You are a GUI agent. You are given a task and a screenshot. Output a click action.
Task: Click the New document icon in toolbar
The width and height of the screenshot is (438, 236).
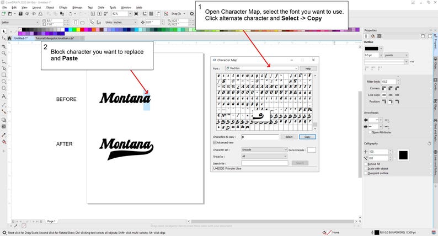3,14
